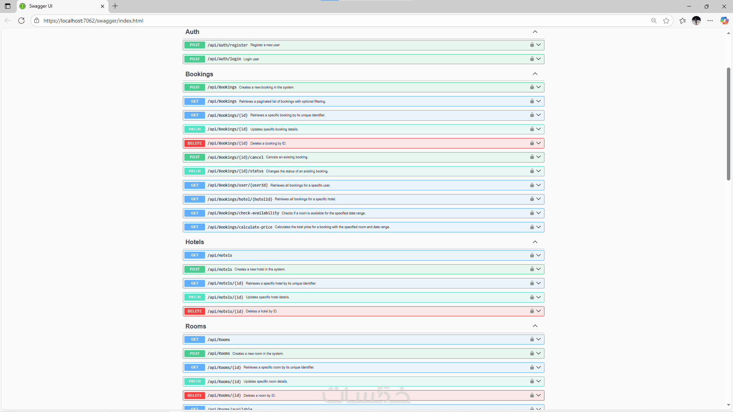Click the zoom magnifier icon in the address bar
This screenshot has height=412, width=733.
click(654, 21)
